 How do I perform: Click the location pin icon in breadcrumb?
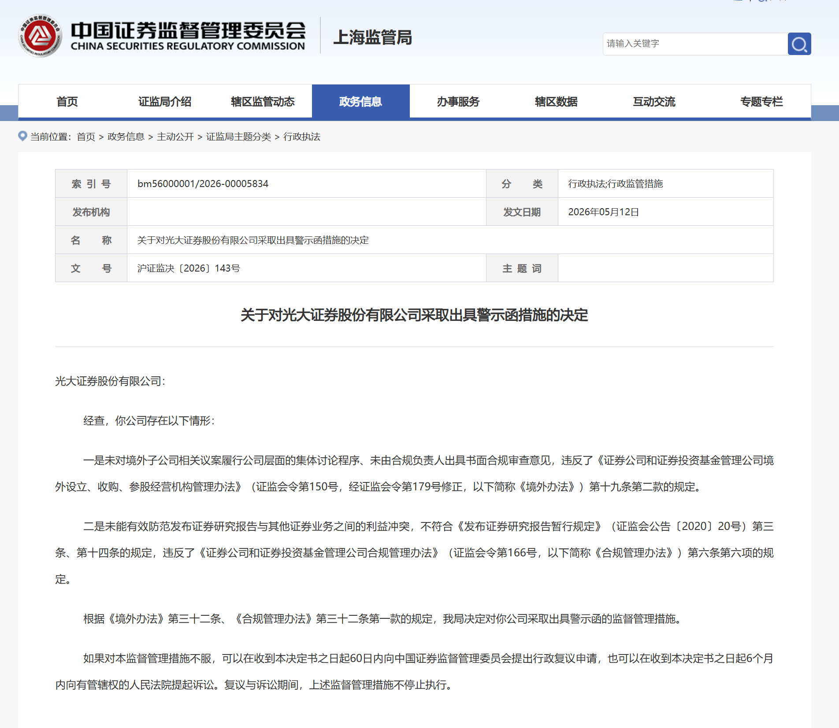(x=22, y=136)
